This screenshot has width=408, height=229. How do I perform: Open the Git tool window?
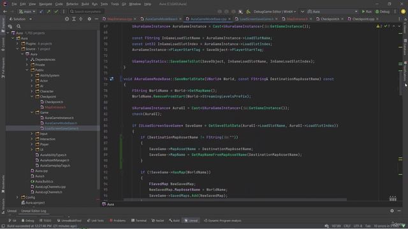(12, 221)
